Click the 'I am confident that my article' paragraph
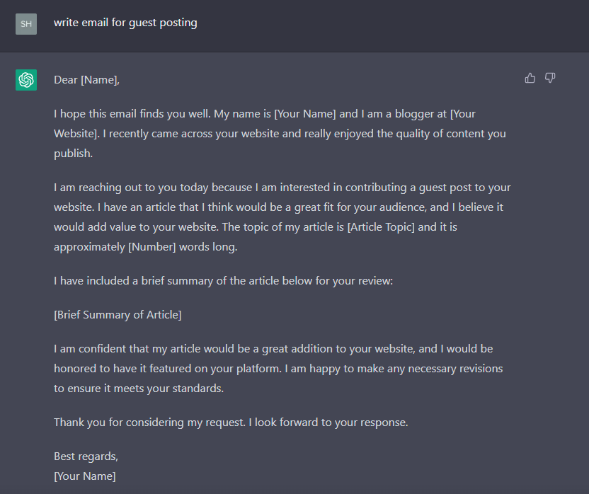 coord(278,369)
